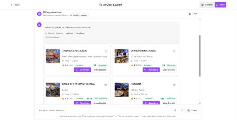Open Le Pavillon Restaurant photo thumbnail

[x=121, y=56]
